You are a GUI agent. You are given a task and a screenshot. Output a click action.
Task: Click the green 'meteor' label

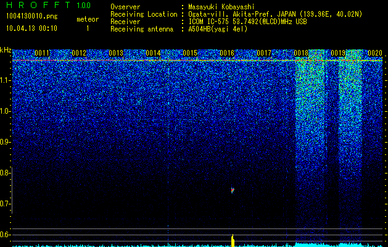88,19
